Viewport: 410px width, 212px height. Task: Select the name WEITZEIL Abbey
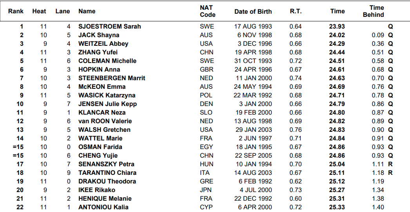coord(103,44)
